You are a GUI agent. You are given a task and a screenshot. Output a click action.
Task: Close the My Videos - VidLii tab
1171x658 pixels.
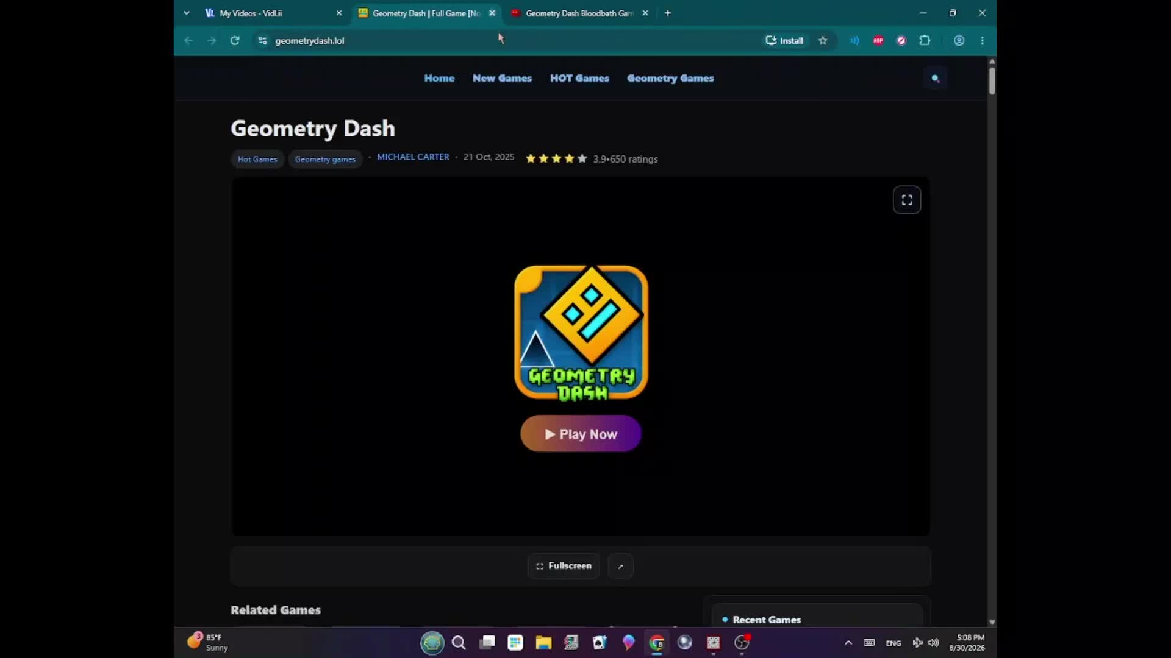click(339, 13)
